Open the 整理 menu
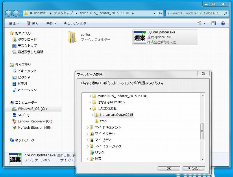The width and height of the screenshot is (233, 177). [14, 23]
